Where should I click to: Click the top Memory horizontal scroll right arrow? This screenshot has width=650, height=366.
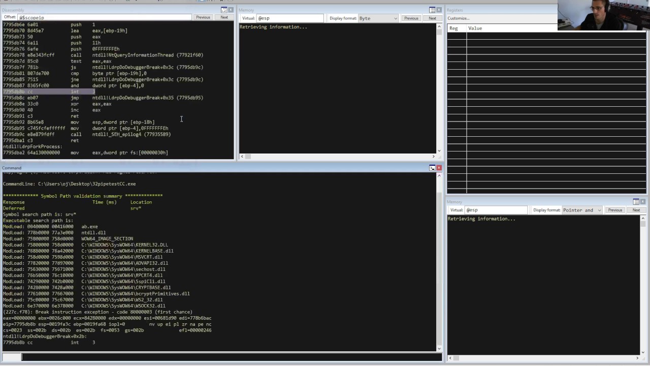[x=433, y=156]
